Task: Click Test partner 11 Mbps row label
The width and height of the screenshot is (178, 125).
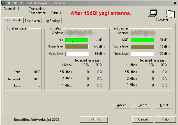Action: (131, 65)
